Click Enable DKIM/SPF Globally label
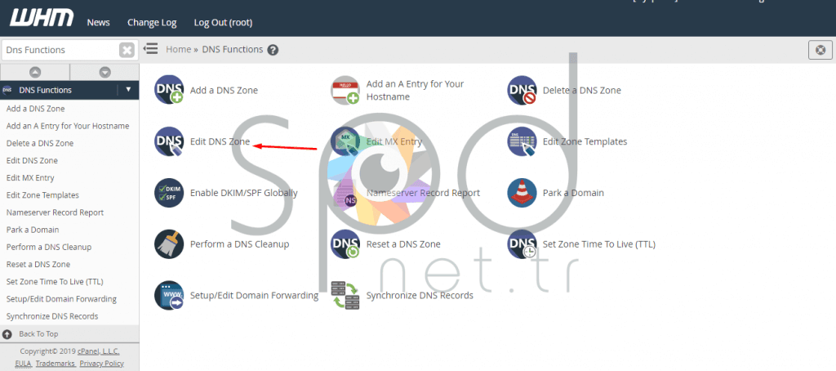 [243, 193]
